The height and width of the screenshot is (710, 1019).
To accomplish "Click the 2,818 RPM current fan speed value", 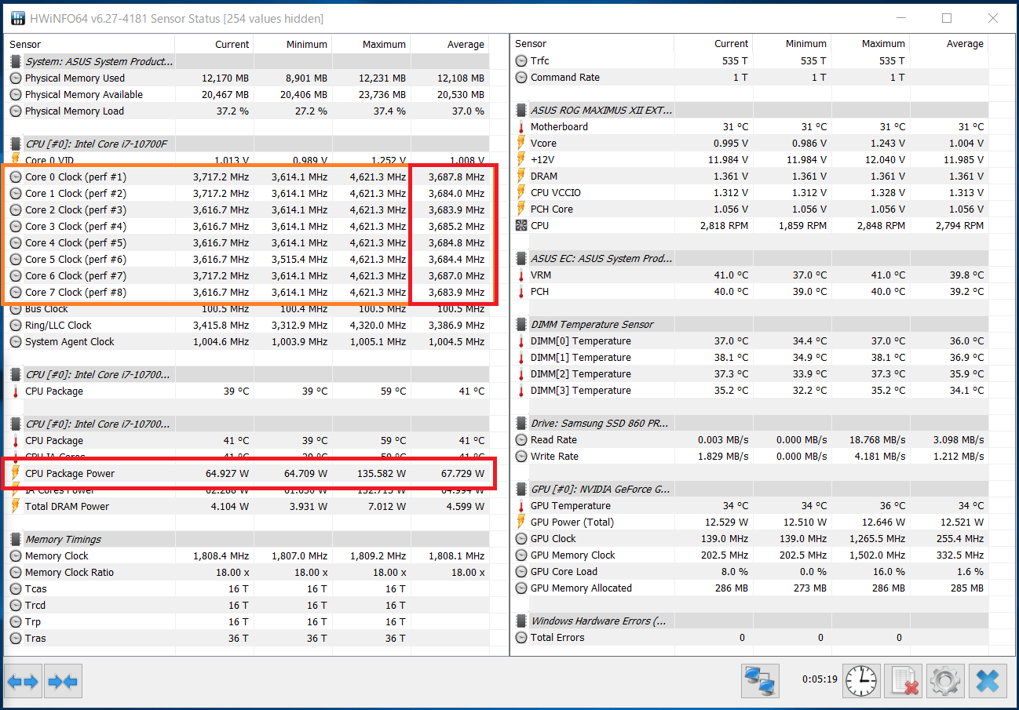I will coord(723,225).
